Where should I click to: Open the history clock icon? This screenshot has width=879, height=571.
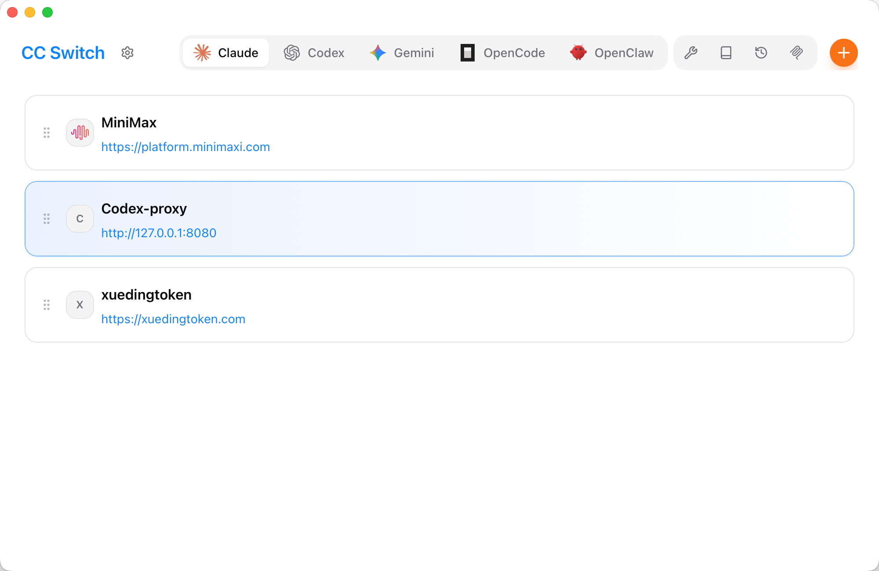[761, 53]
